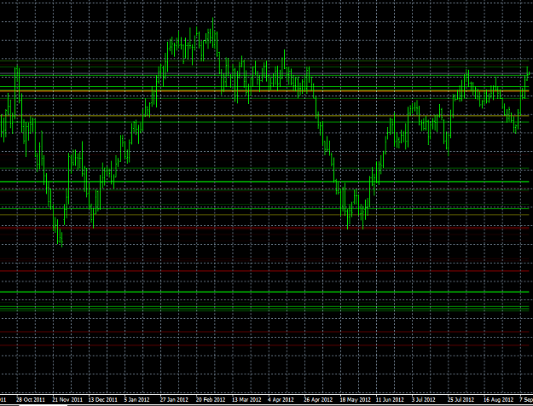Click the 13 Dec 2011 date label
Screen dimensions: 533x406
[x=102, y=399]
